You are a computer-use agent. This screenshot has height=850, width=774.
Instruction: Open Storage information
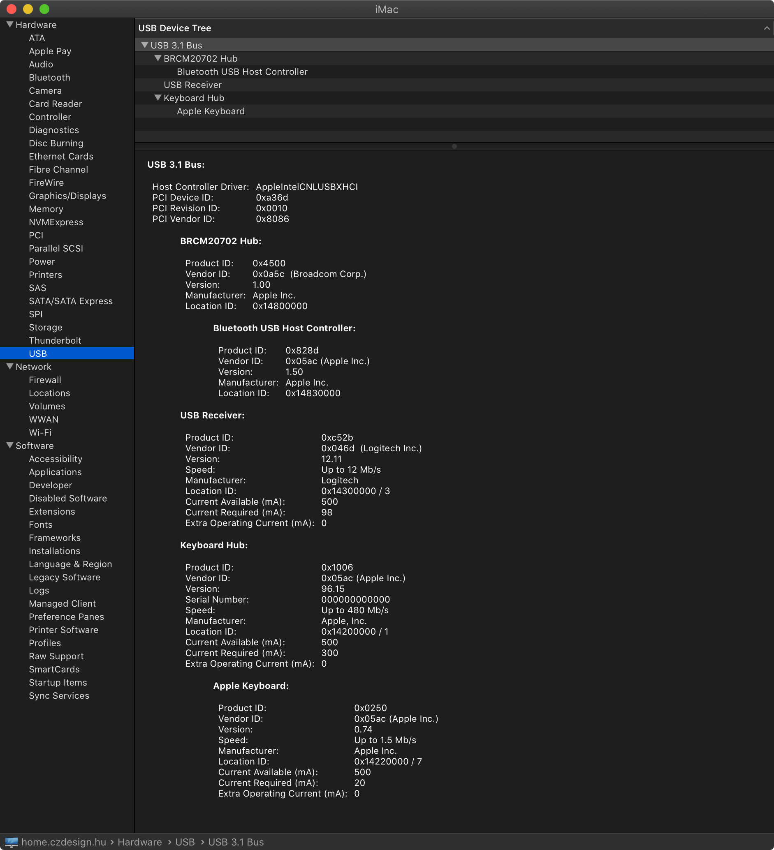pos(46,327)
